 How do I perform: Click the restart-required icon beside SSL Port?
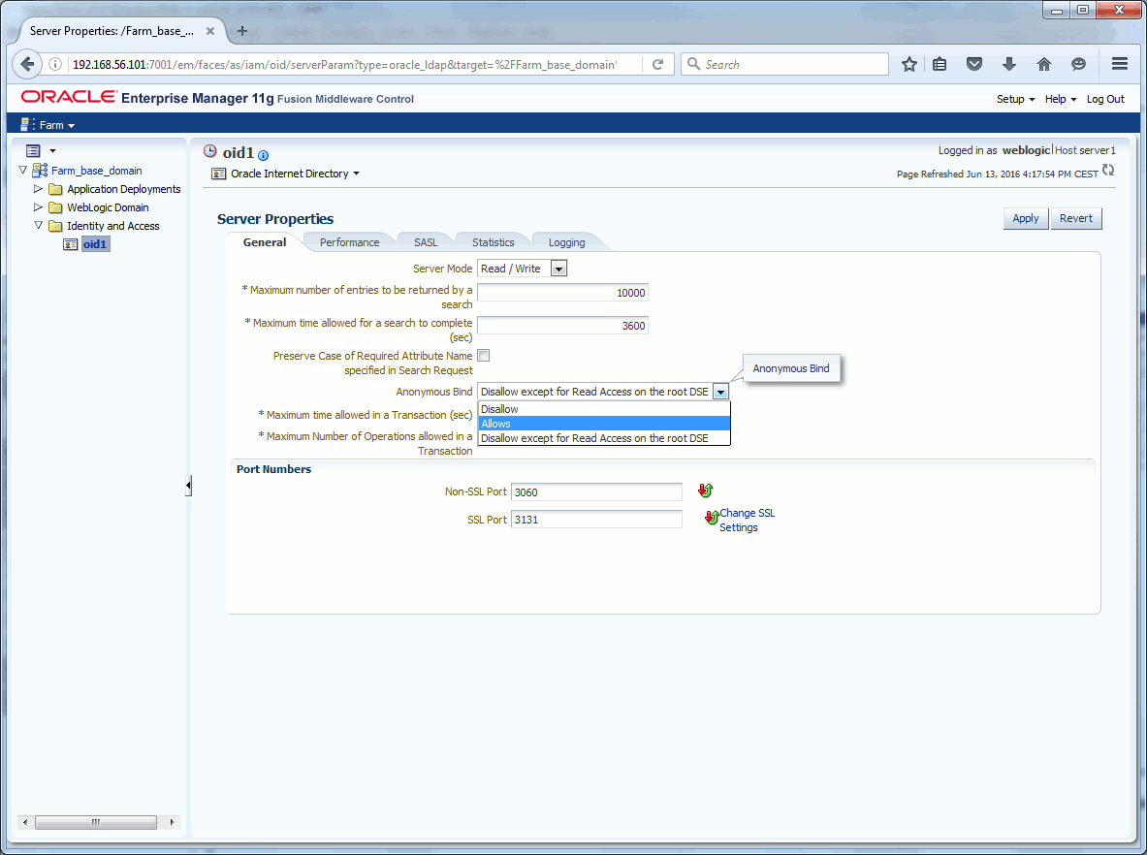711,517
